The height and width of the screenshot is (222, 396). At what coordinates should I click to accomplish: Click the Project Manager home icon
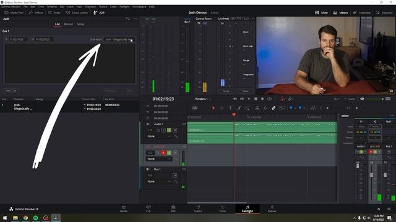click(379, 209)
